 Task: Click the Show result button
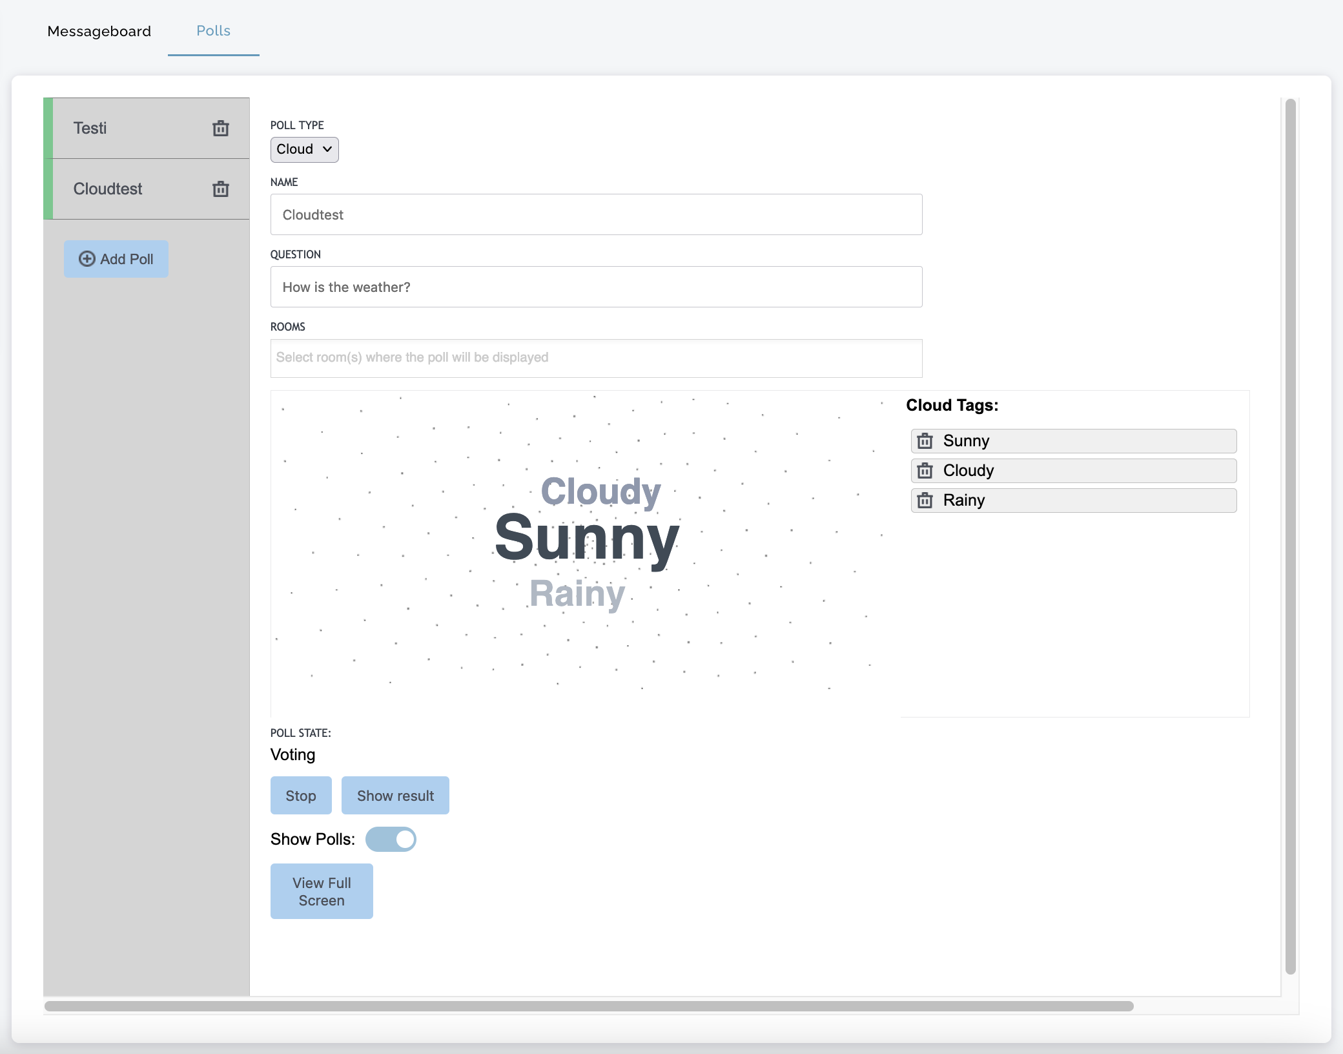tap(395, 796)
